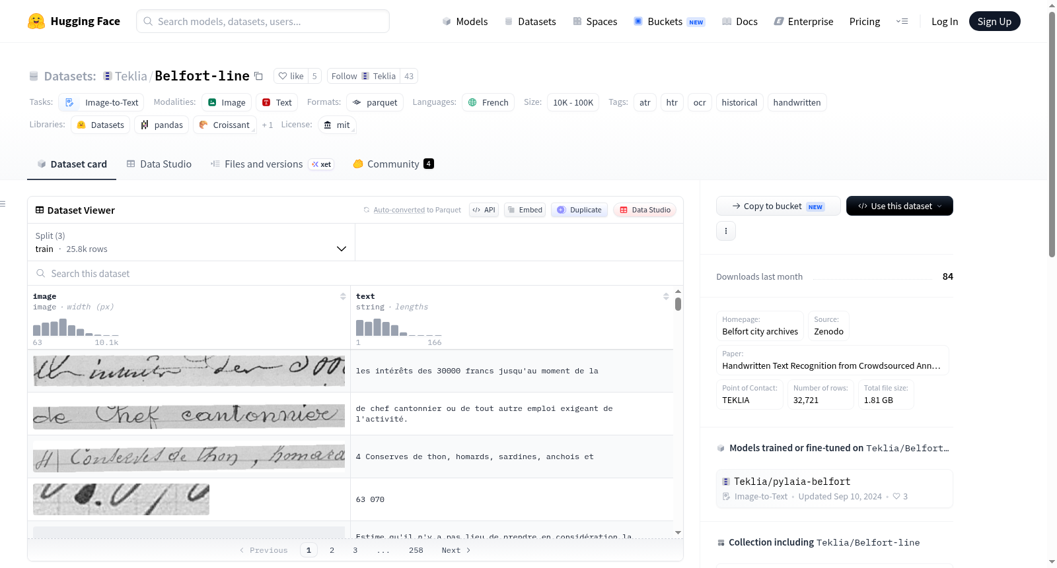Image resolution: width=1057 pixels, height=568 pixels.
Task: Click the 10K - 100K size tag
Action: 573,102
